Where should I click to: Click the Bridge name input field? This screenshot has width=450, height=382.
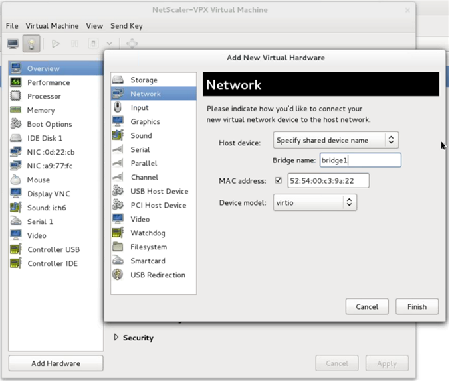pyautogui.click(x=360, y=160)
